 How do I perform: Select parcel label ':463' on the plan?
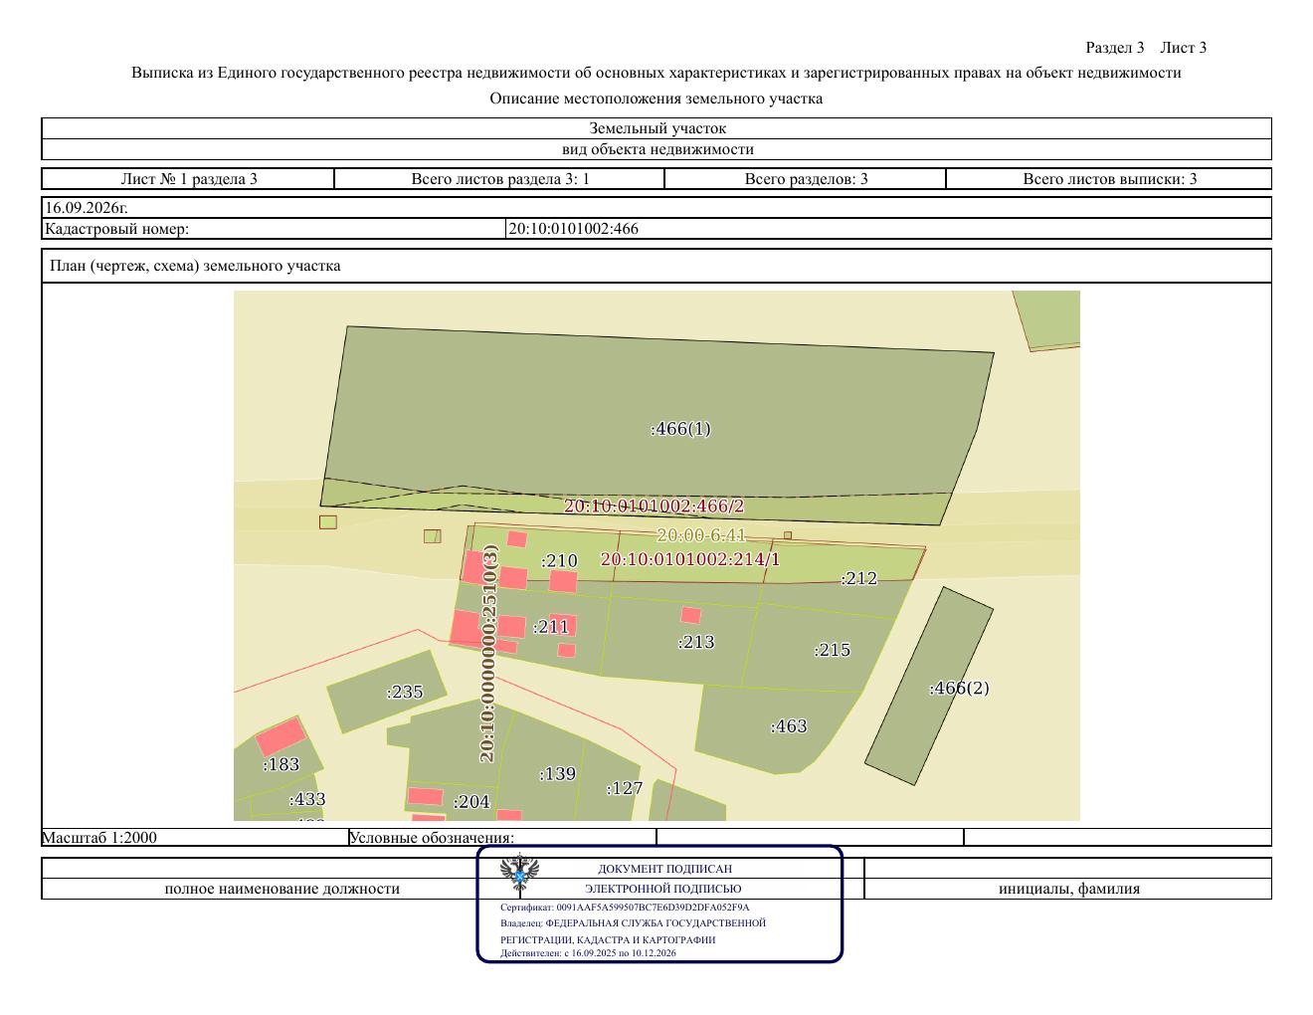(789, 726)
